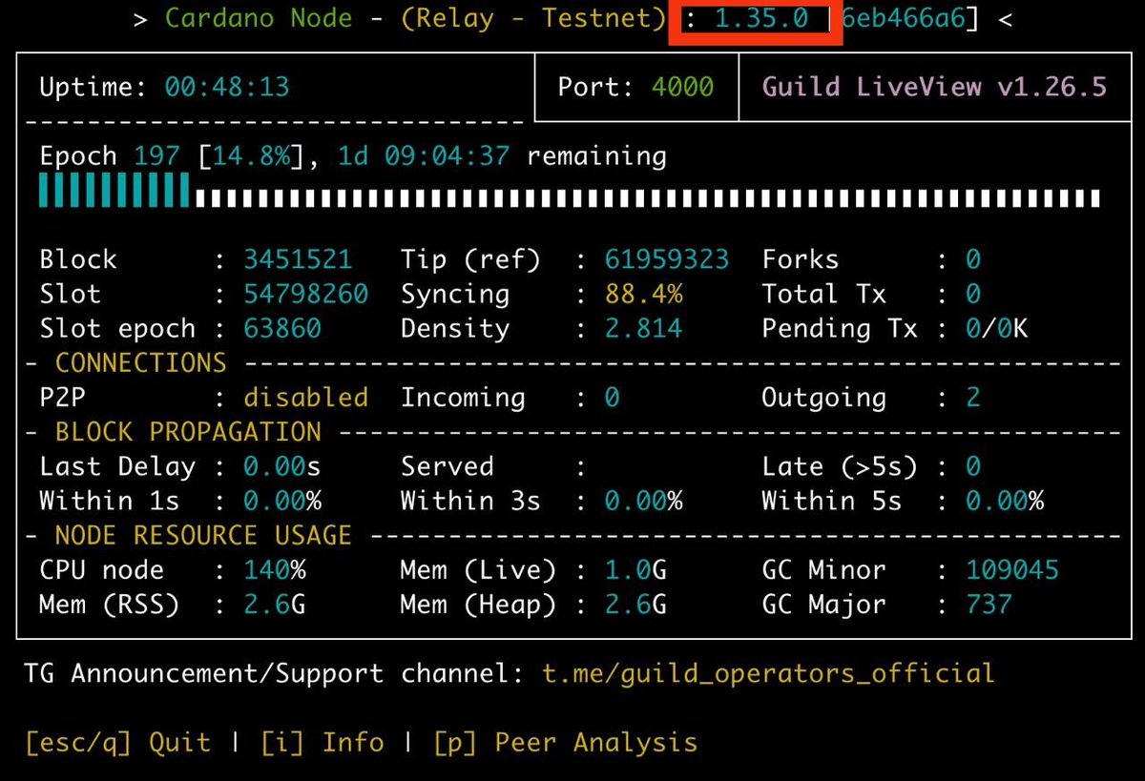This screenshot has width=1145, height=781.
Task: Select the Density value 2.814
Action: pyautogui.click(x=644, y=328)
